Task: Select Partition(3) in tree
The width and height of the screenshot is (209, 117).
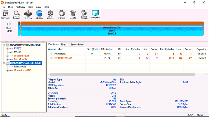Action: [x=20, y=59]
